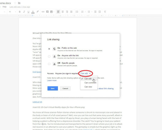Open the text color picker

(x=33, y=12)
